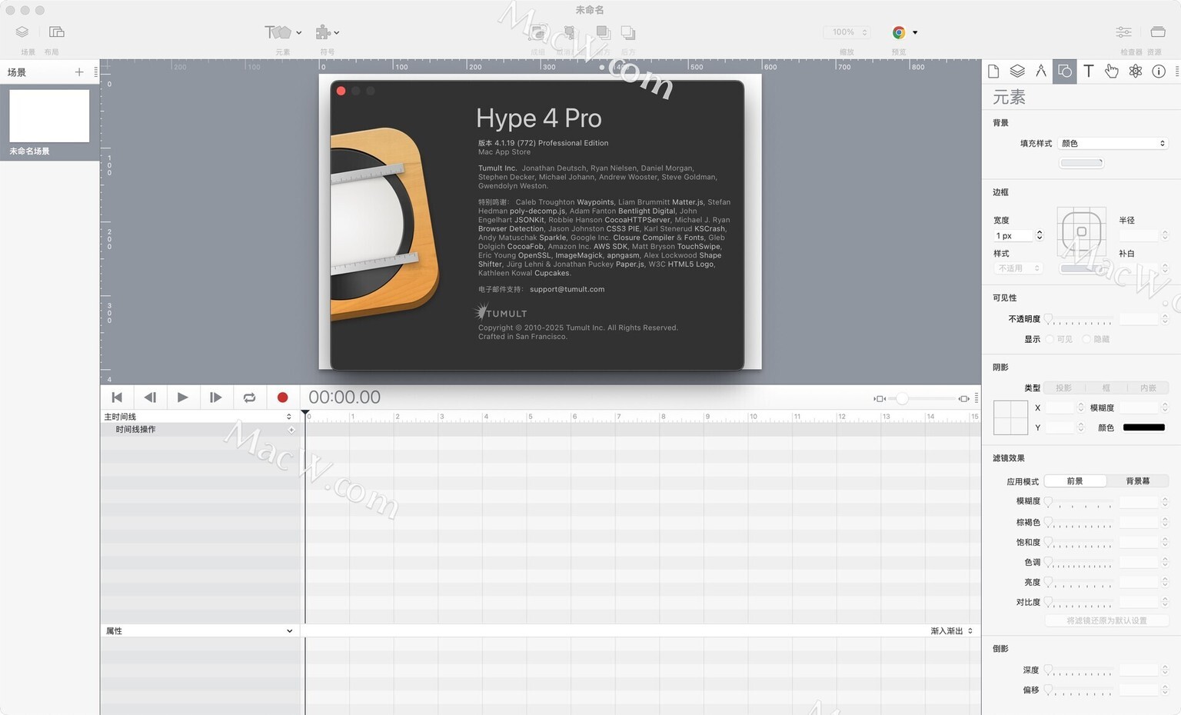Click the Bring to Front (前方) icon
The height and width of the screenshot is (715, 1181).
pyautogui.click(x=604, y=32)
